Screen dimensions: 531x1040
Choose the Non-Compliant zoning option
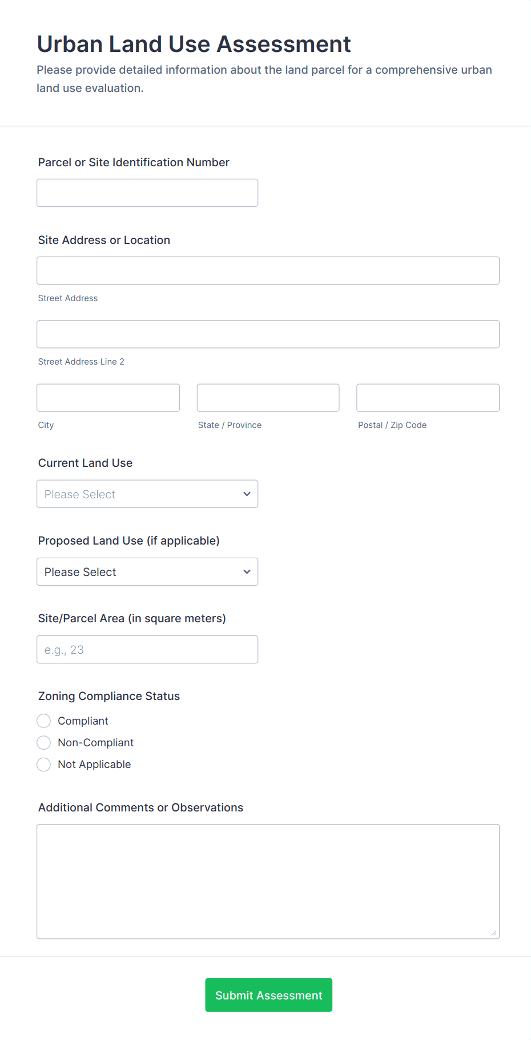click(x=44, y=743)
